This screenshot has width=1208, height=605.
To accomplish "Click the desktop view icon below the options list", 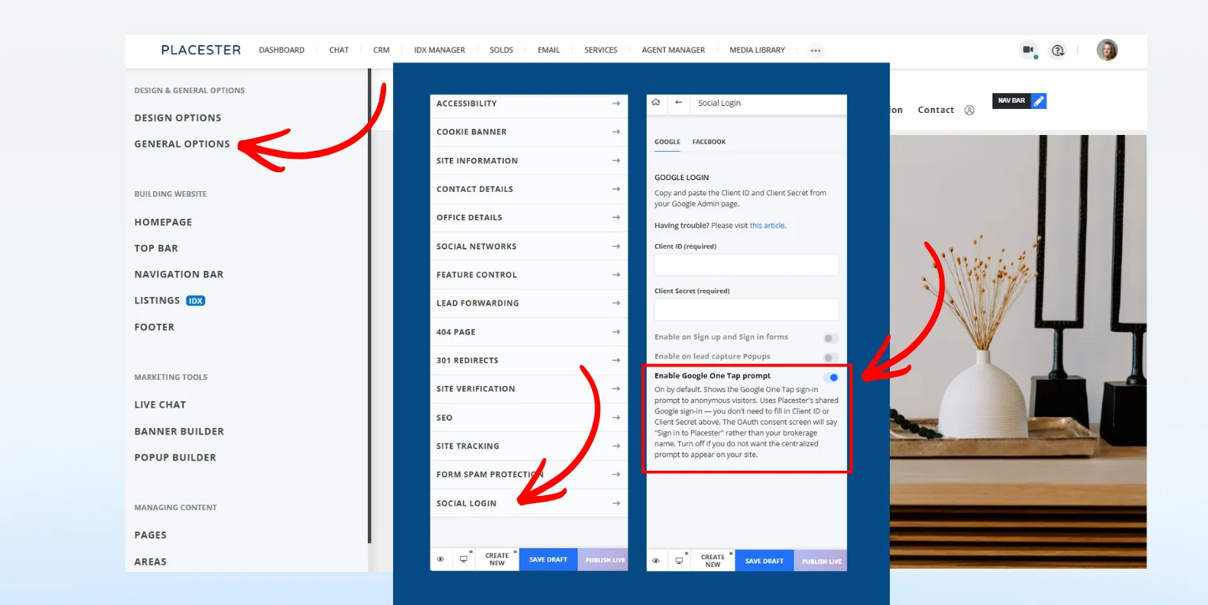I will [x=463, y=559].
